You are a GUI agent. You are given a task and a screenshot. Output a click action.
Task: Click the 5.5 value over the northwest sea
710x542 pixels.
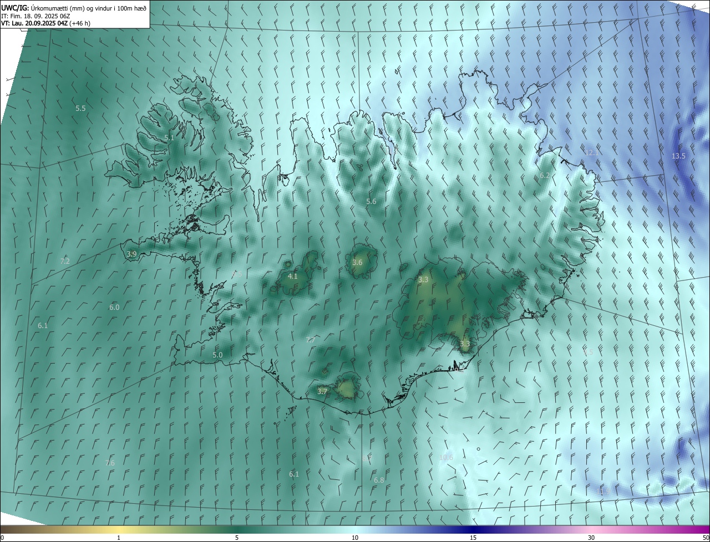80,108
